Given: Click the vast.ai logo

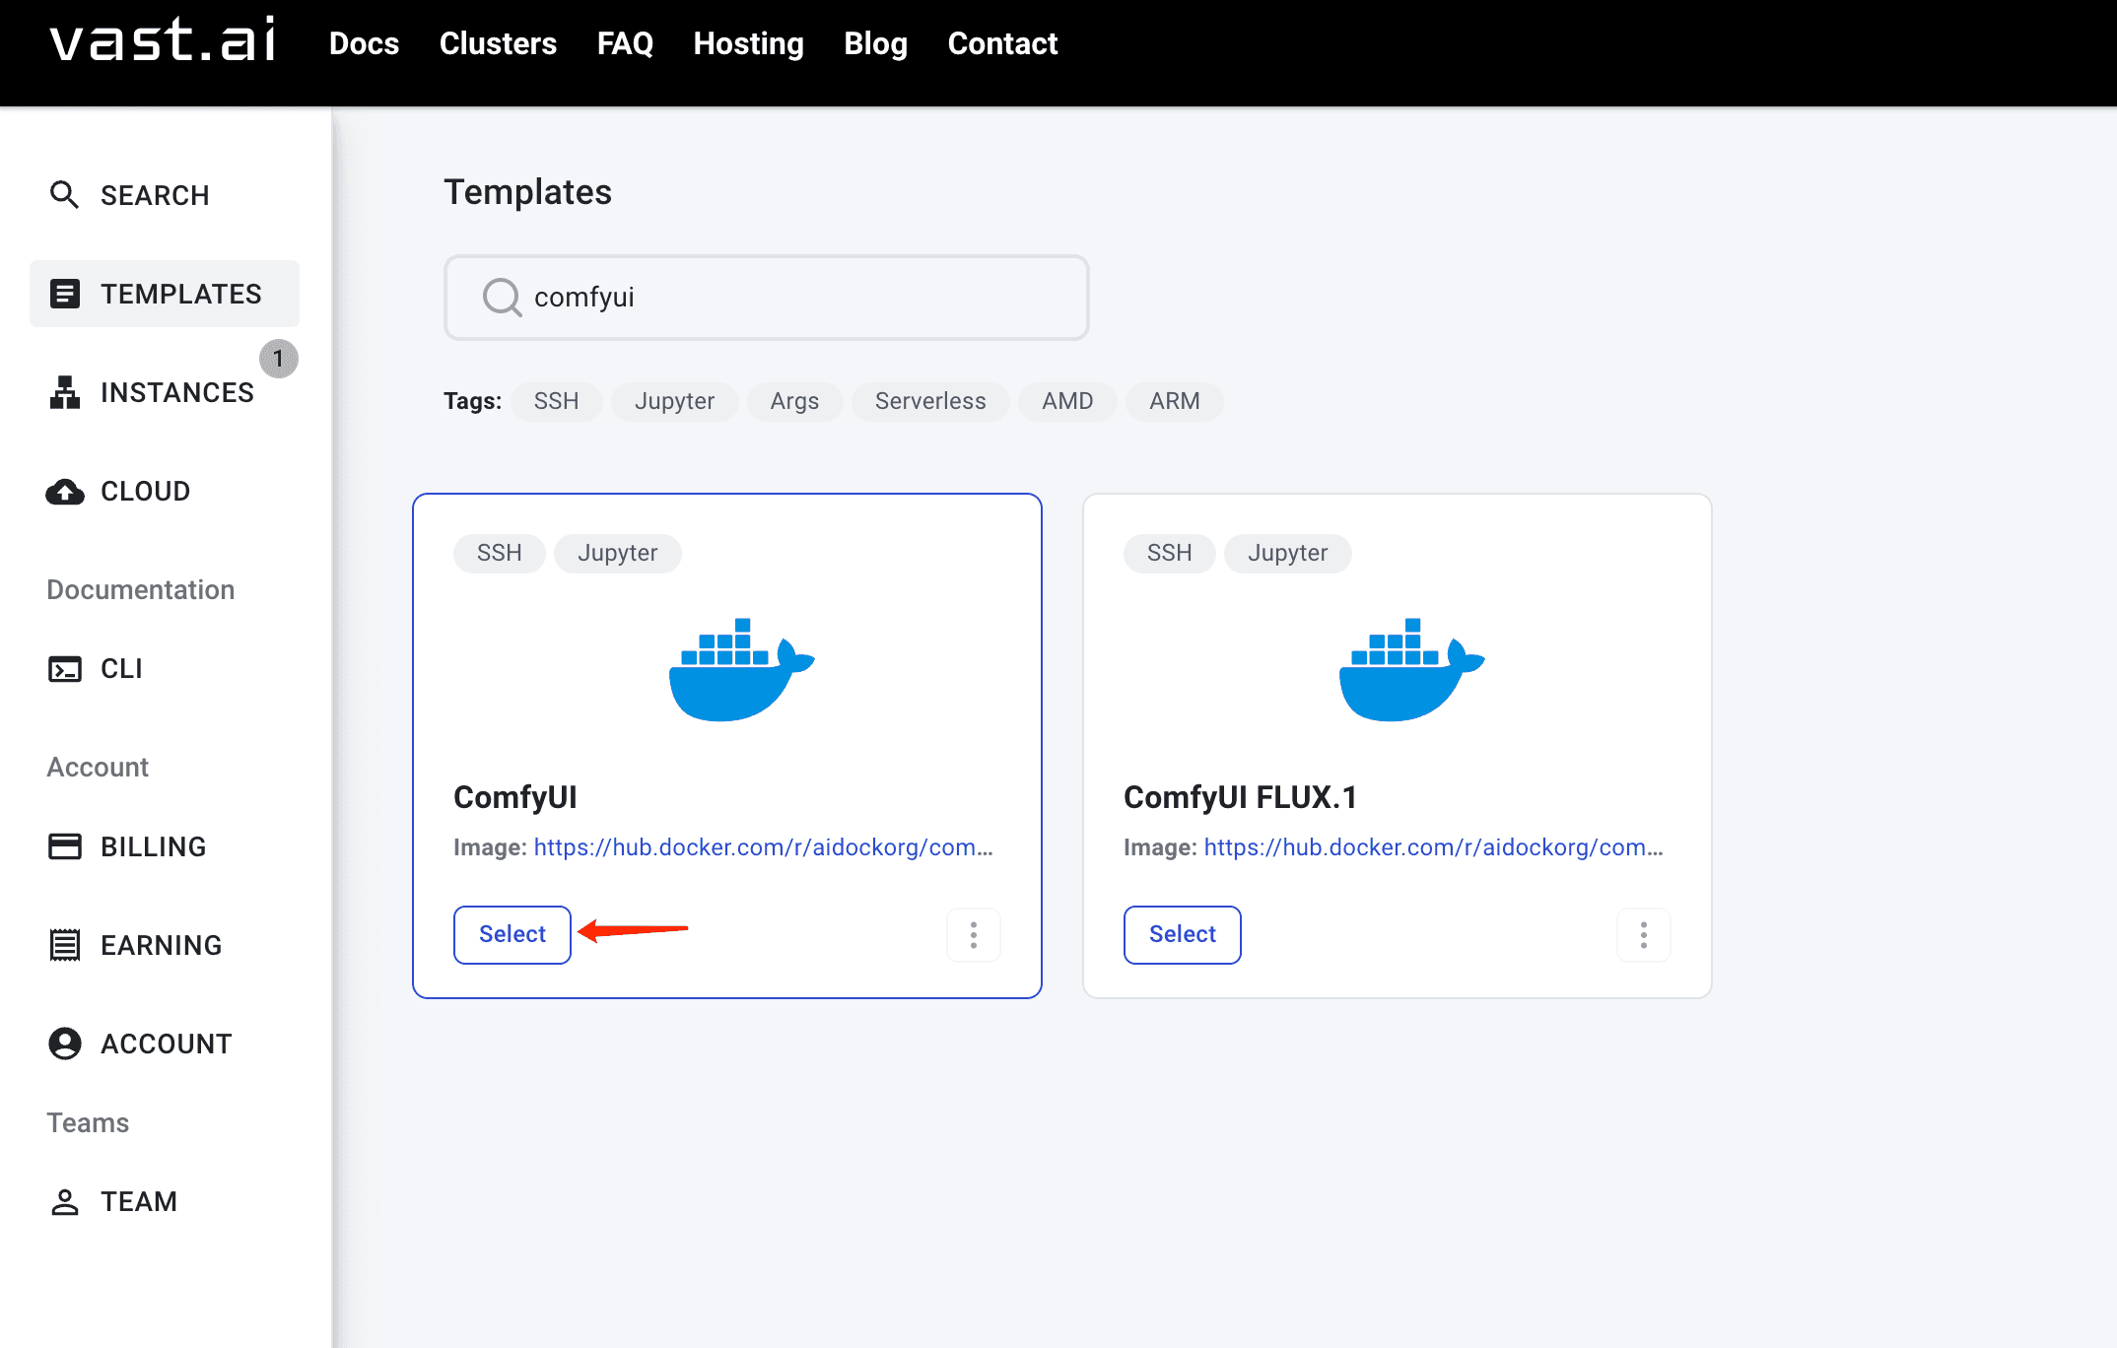Looking at the screenshot, I should (x=164, y=41).
